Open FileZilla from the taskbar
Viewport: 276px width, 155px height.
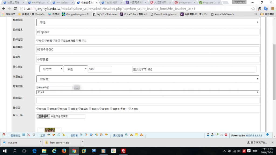123,151
